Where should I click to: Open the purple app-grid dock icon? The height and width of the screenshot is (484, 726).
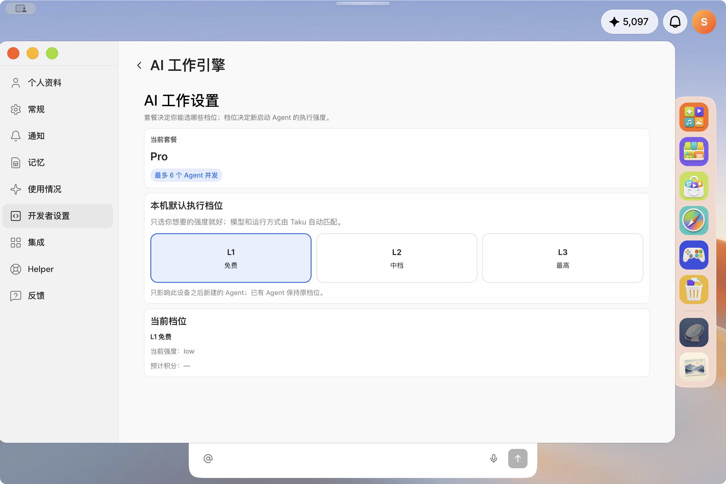(x=694, y=152)
